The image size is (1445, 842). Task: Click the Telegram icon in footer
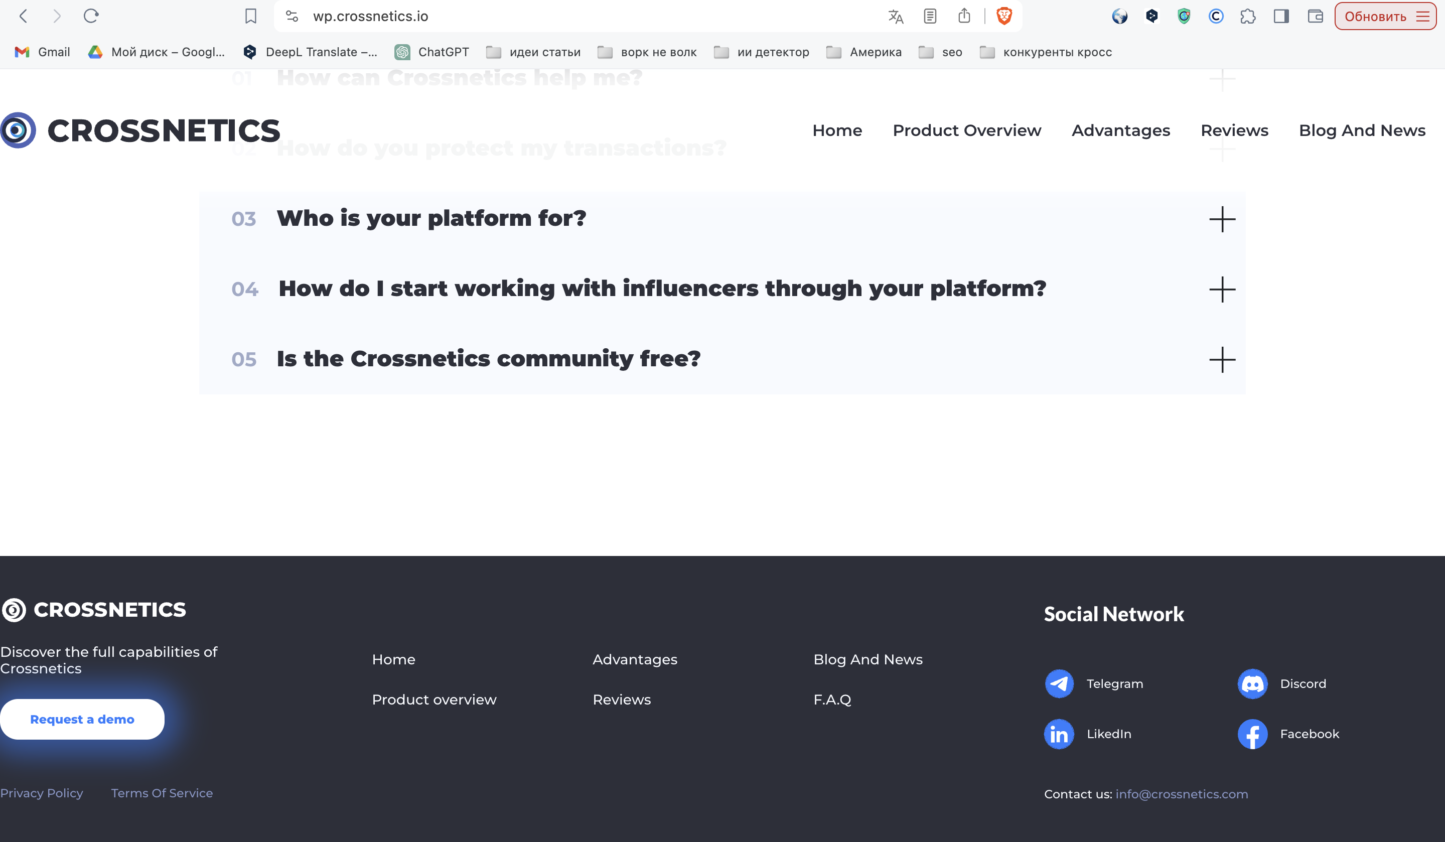point(1059,683)
